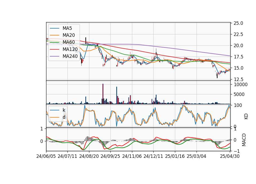Click the MA120 legend label

[70, 49]
